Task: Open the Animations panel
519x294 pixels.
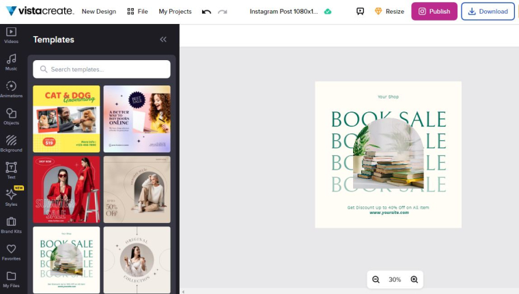Action: click(x=11, y=89)
